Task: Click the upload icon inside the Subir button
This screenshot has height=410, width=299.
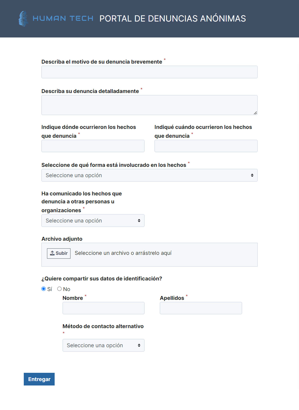Action: tap(53, 253)
